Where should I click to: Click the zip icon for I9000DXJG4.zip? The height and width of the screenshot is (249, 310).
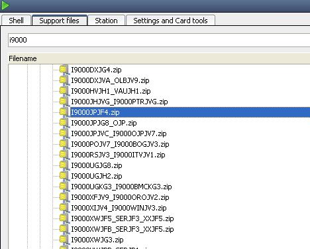(x=64, y=70)
